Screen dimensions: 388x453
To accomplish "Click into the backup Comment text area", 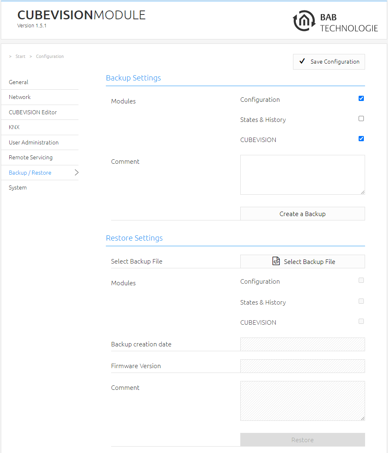I will 302,175.
